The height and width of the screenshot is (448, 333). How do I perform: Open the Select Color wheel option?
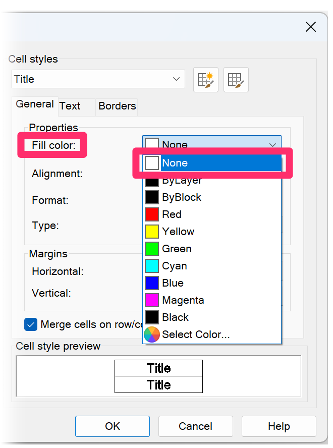click(212, 334)
